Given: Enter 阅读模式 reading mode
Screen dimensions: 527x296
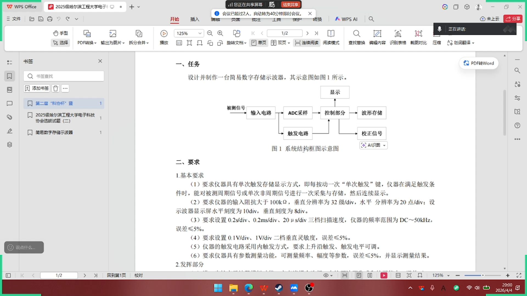Looking at the screenshot, I should click(331, 38).
